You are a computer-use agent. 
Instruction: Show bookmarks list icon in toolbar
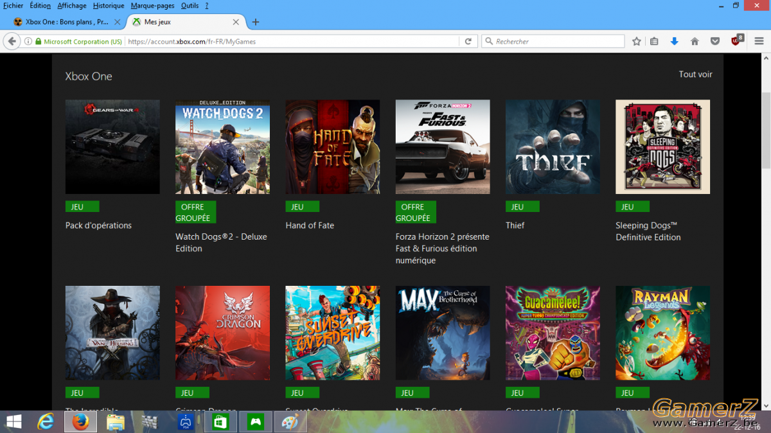pyautogui.click(x=654, y=41)
